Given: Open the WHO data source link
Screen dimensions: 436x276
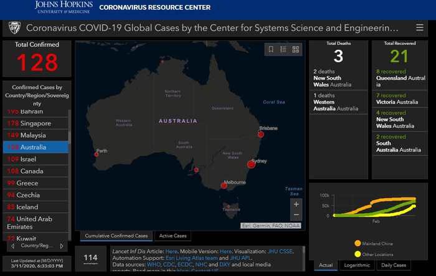Looking at the screenshot, I should [x=154, y=265].
